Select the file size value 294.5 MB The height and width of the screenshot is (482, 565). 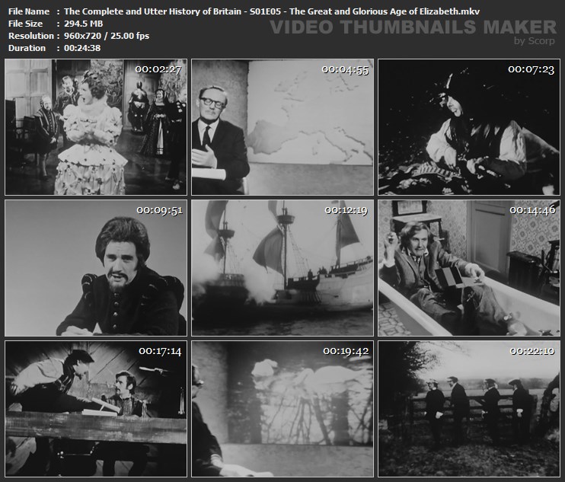point(83,24)
